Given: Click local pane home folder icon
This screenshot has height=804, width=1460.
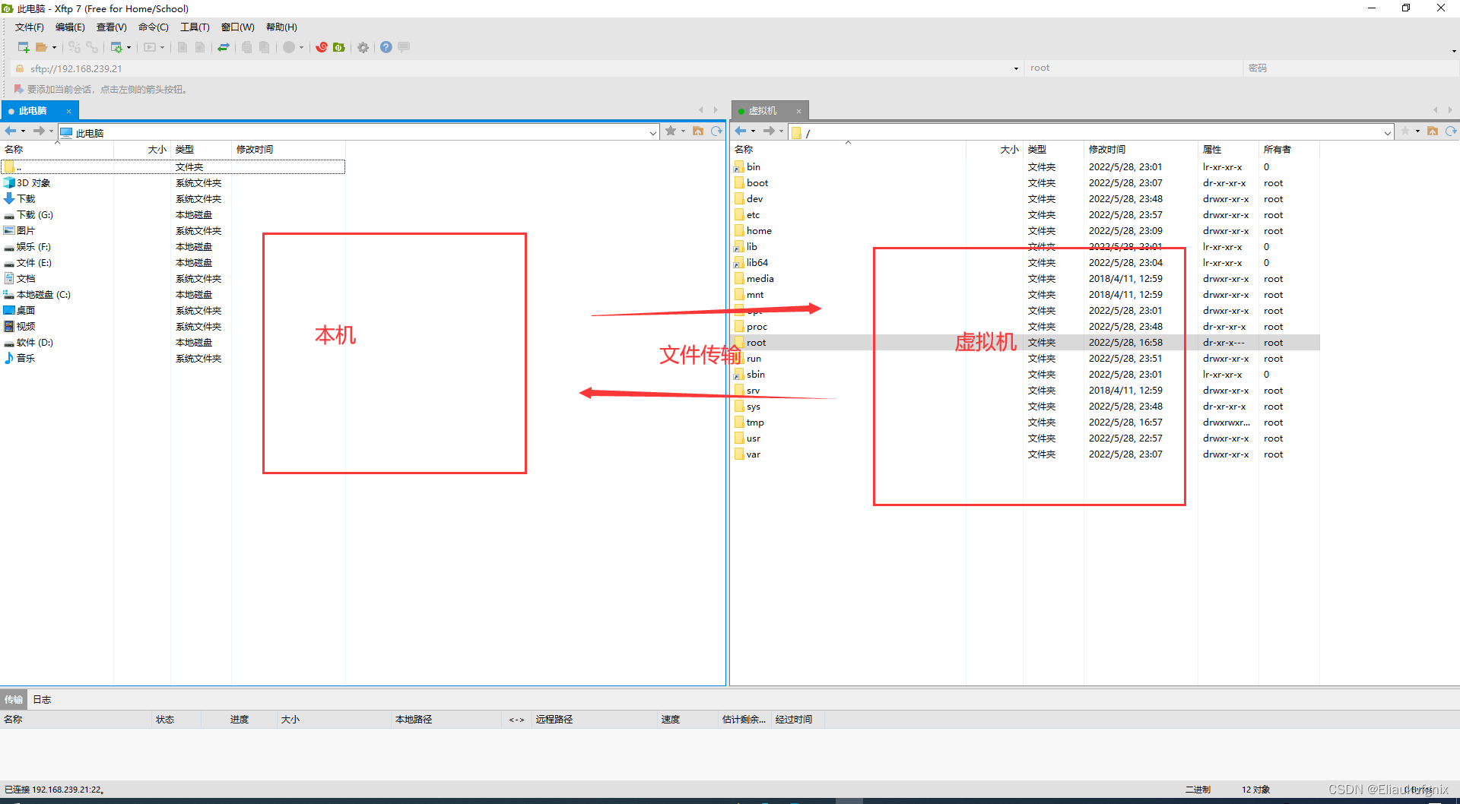Looking at the screenshot, I should pos(698,131).
